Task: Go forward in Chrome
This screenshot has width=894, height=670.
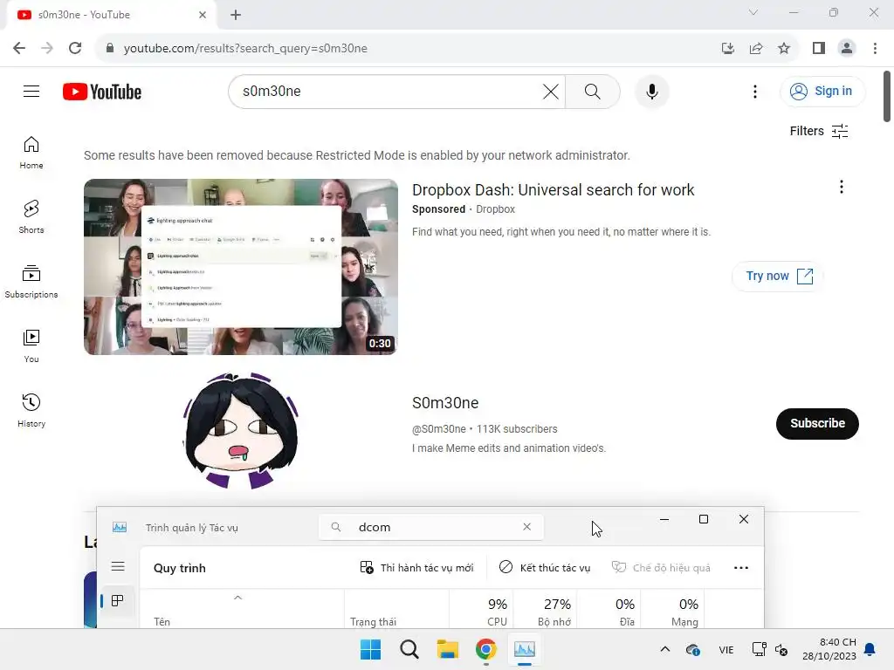Action: tap(47, 49)
